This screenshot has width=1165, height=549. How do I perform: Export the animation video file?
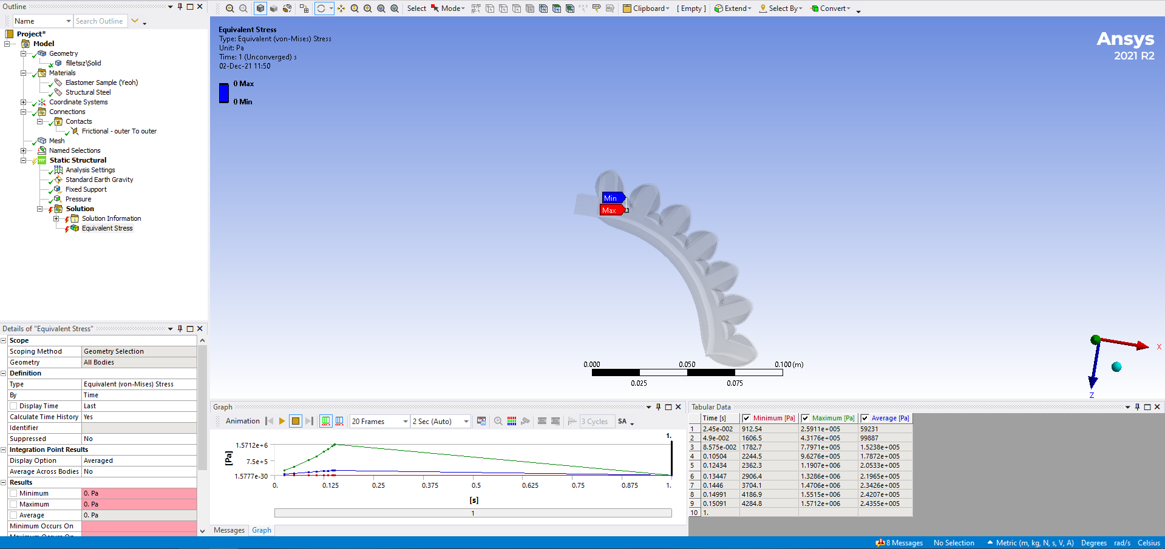coord(481,421)
